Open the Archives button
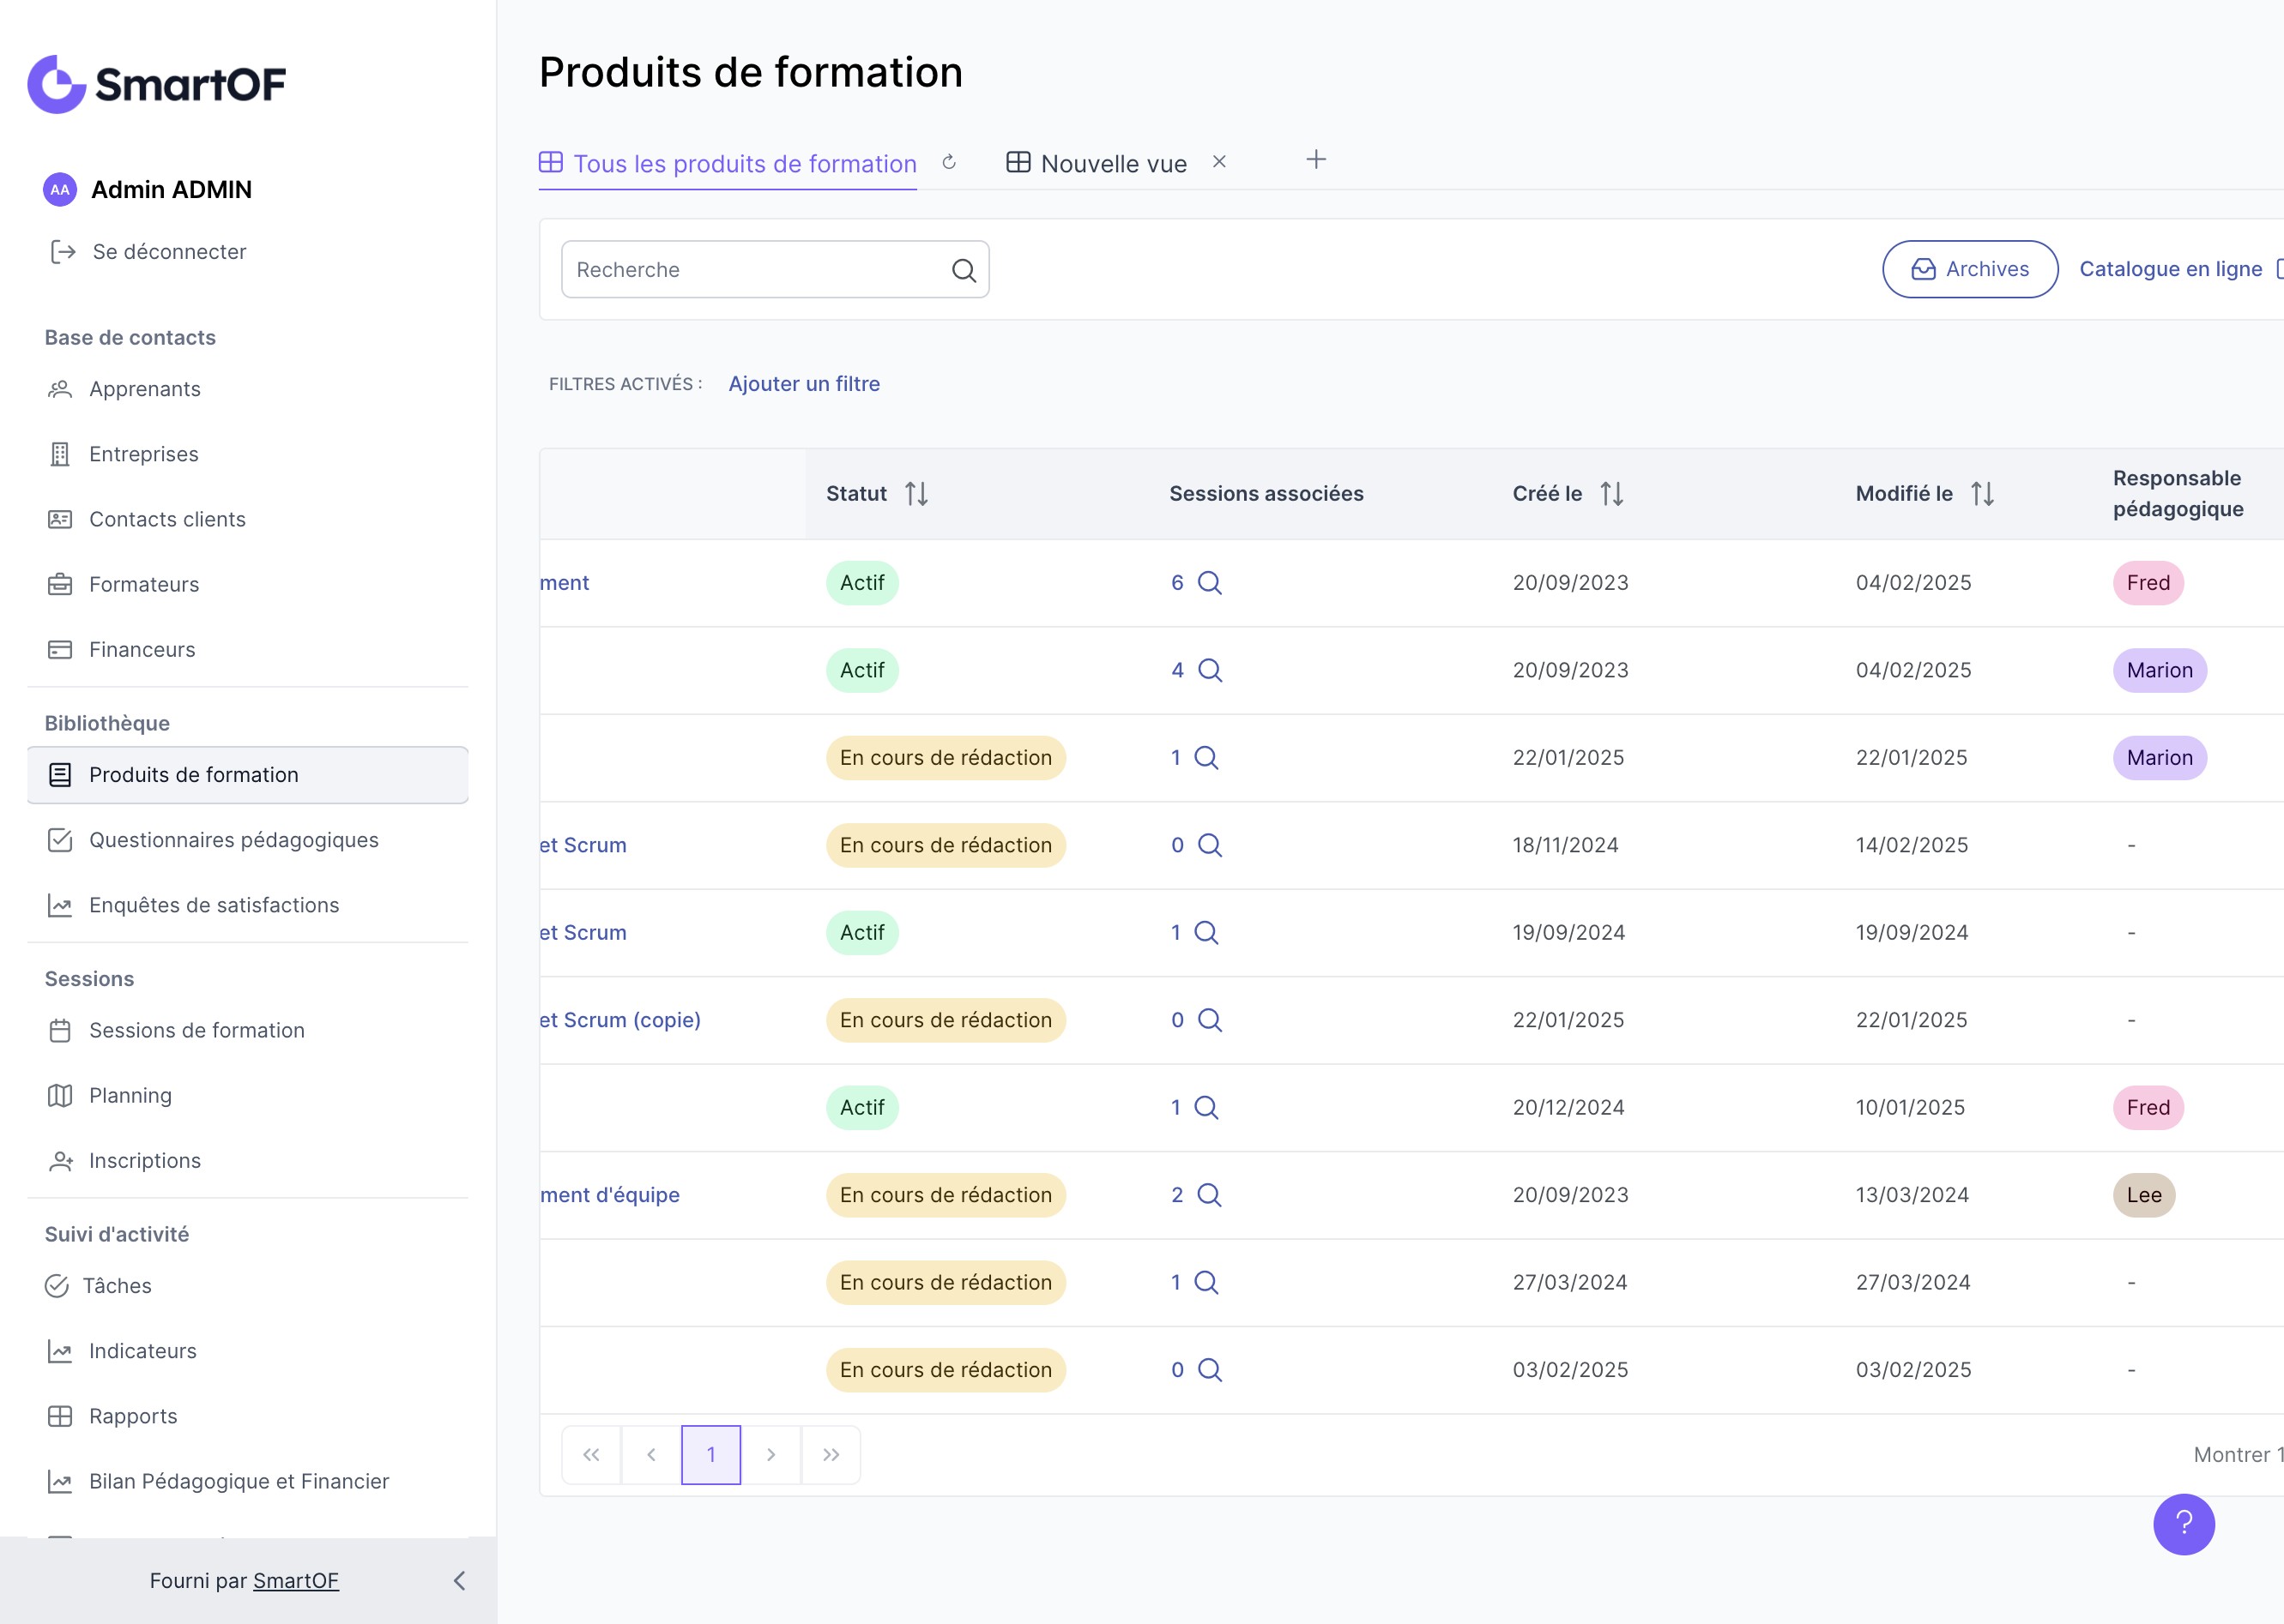2284x1624 pixels. (x=1969, y=269)
